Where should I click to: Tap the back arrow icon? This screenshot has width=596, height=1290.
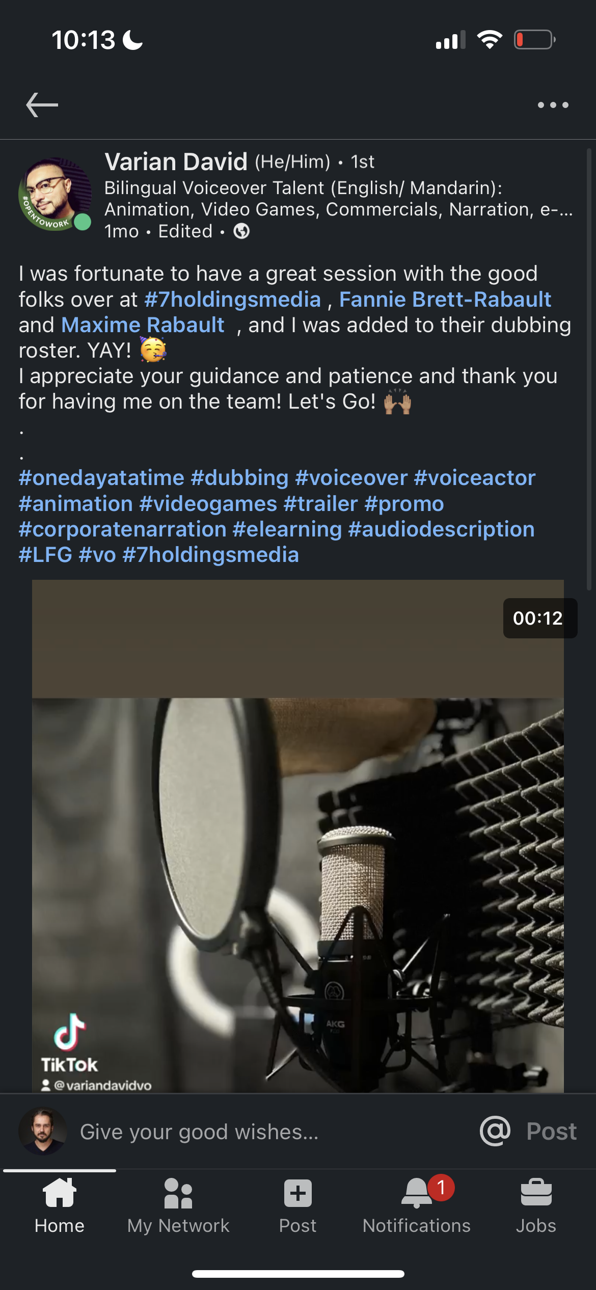point(42,105)
